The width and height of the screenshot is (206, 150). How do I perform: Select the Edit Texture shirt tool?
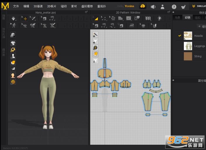[x=142, y=25]
